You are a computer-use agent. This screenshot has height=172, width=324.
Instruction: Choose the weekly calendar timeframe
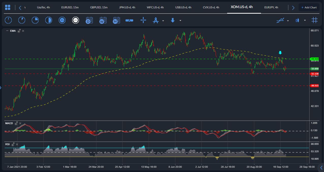pos(103,20)
